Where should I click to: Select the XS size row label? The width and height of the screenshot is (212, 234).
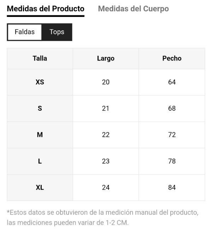40,82
